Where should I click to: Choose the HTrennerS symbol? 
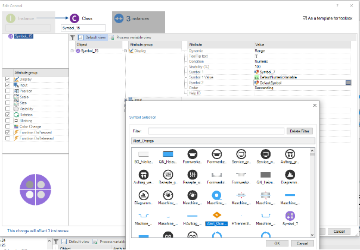coord(241,219)
